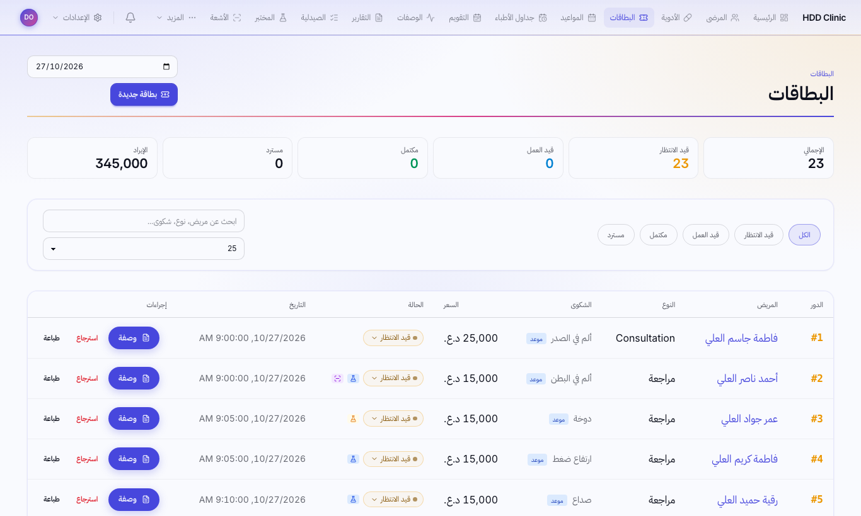Select the الكل filter chip
861x516 pixels.
click(x=804, y=235)
